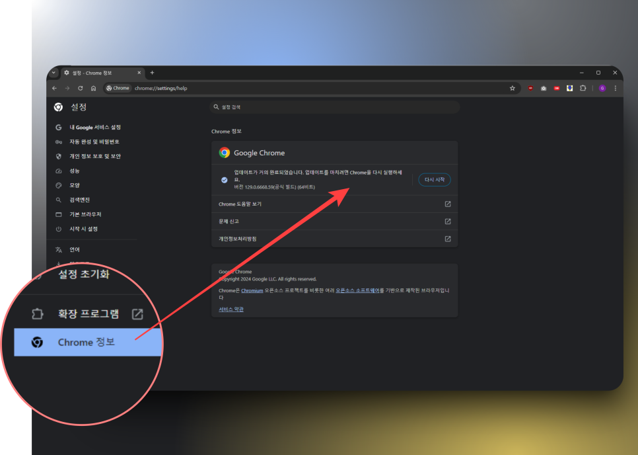Click the version 129.0.6668.59 text

(x=274, y=187)
